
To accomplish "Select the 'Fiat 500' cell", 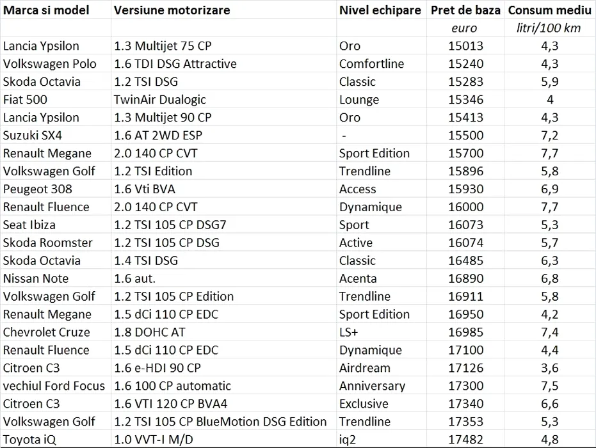I will [56, 100].
